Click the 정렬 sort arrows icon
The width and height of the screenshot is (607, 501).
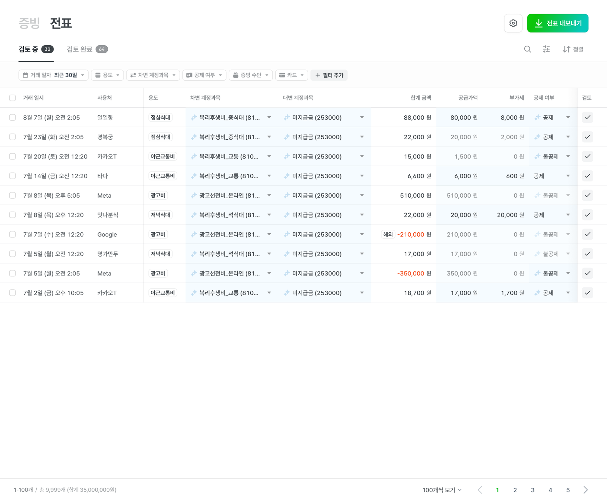pyautogui.click(x=566, y=49)
